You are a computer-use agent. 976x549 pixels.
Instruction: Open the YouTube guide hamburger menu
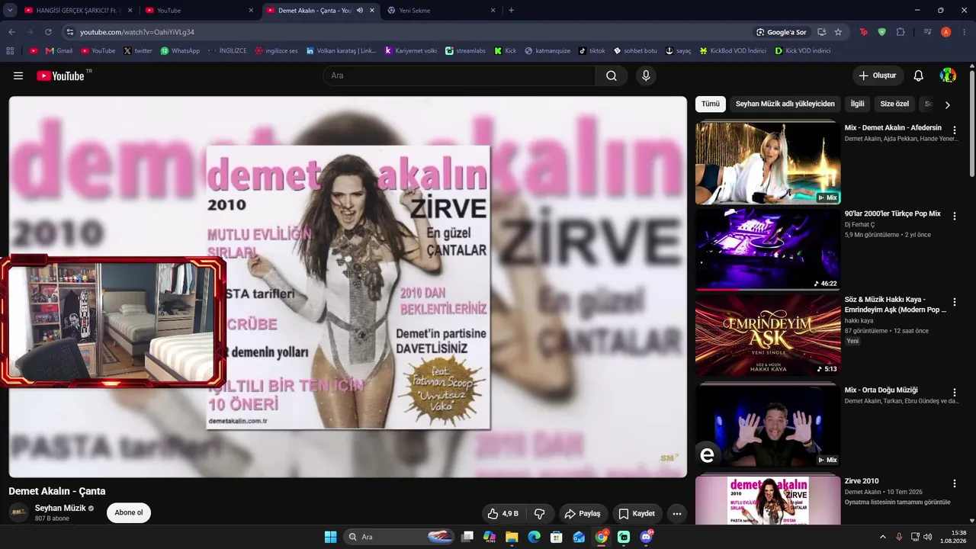click(x=18, y=75)
